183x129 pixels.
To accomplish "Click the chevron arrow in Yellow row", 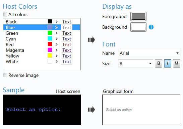I will [x=57, y=56].
